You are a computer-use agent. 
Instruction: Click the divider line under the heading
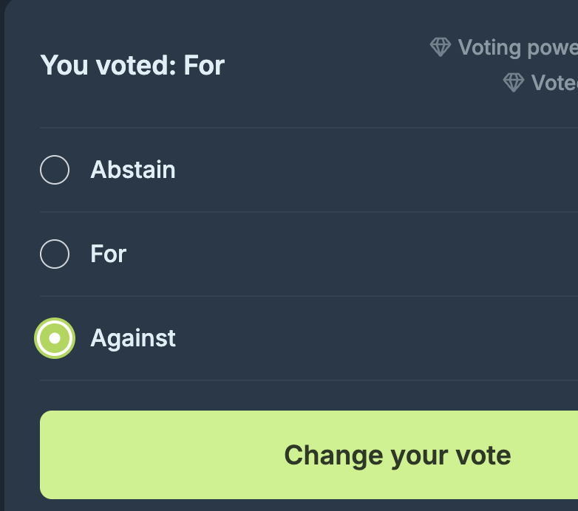point(296,128)
